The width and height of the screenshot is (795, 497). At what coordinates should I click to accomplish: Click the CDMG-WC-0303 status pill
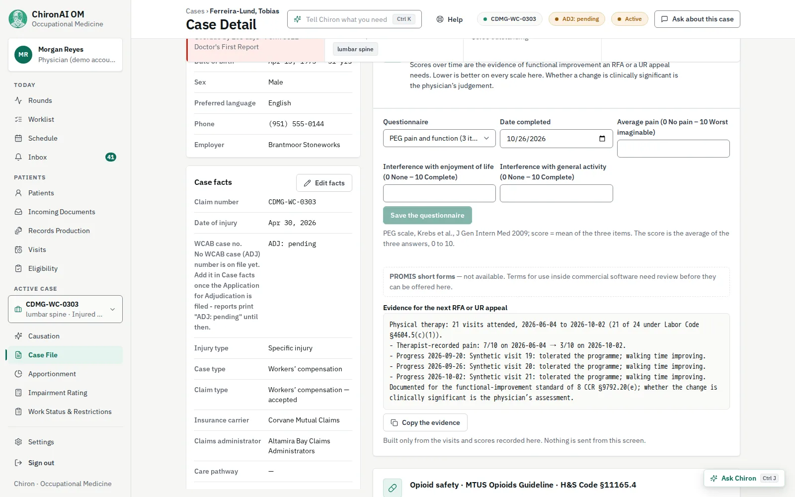click(509, 19)
